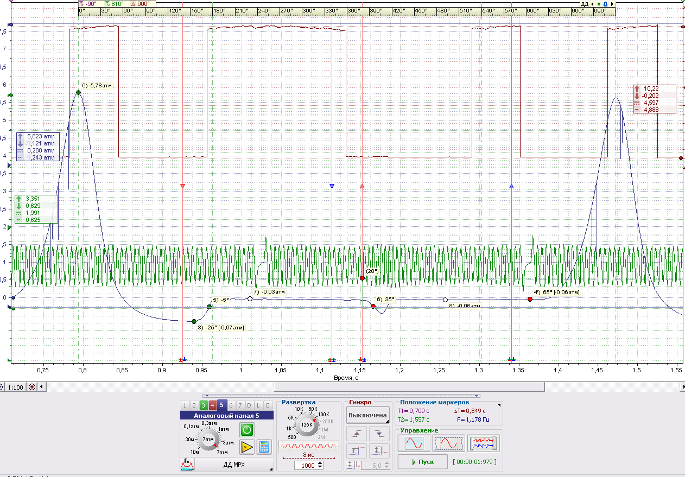Image resolution: width=685 pixels, height=477 pixels.
Task: Select the channel D tab
Action: 249,405
